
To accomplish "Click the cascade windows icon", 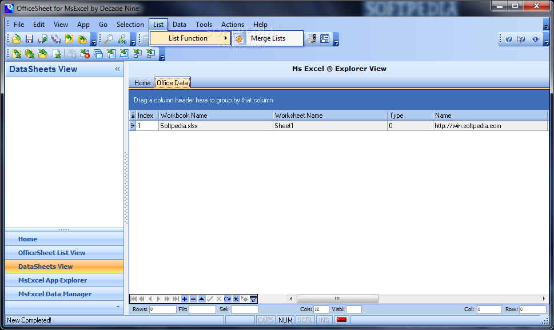I will click(x=98, y=54).
